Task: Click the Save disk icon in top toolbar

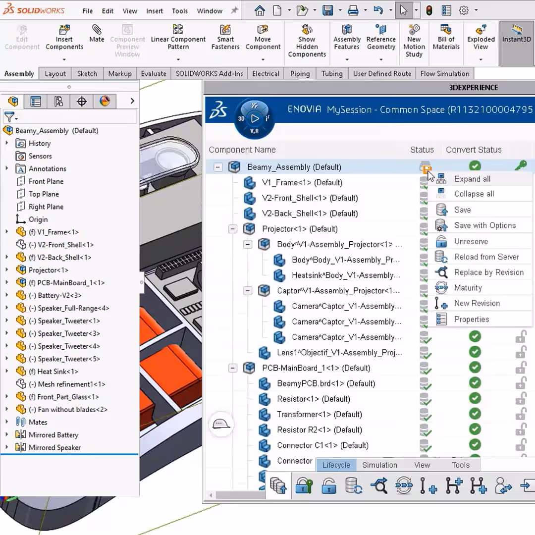Action: [327, 10]
